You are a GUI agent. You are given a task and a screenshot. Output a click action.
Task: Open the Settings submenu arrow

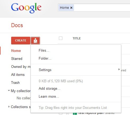click(x=119, y=69)
